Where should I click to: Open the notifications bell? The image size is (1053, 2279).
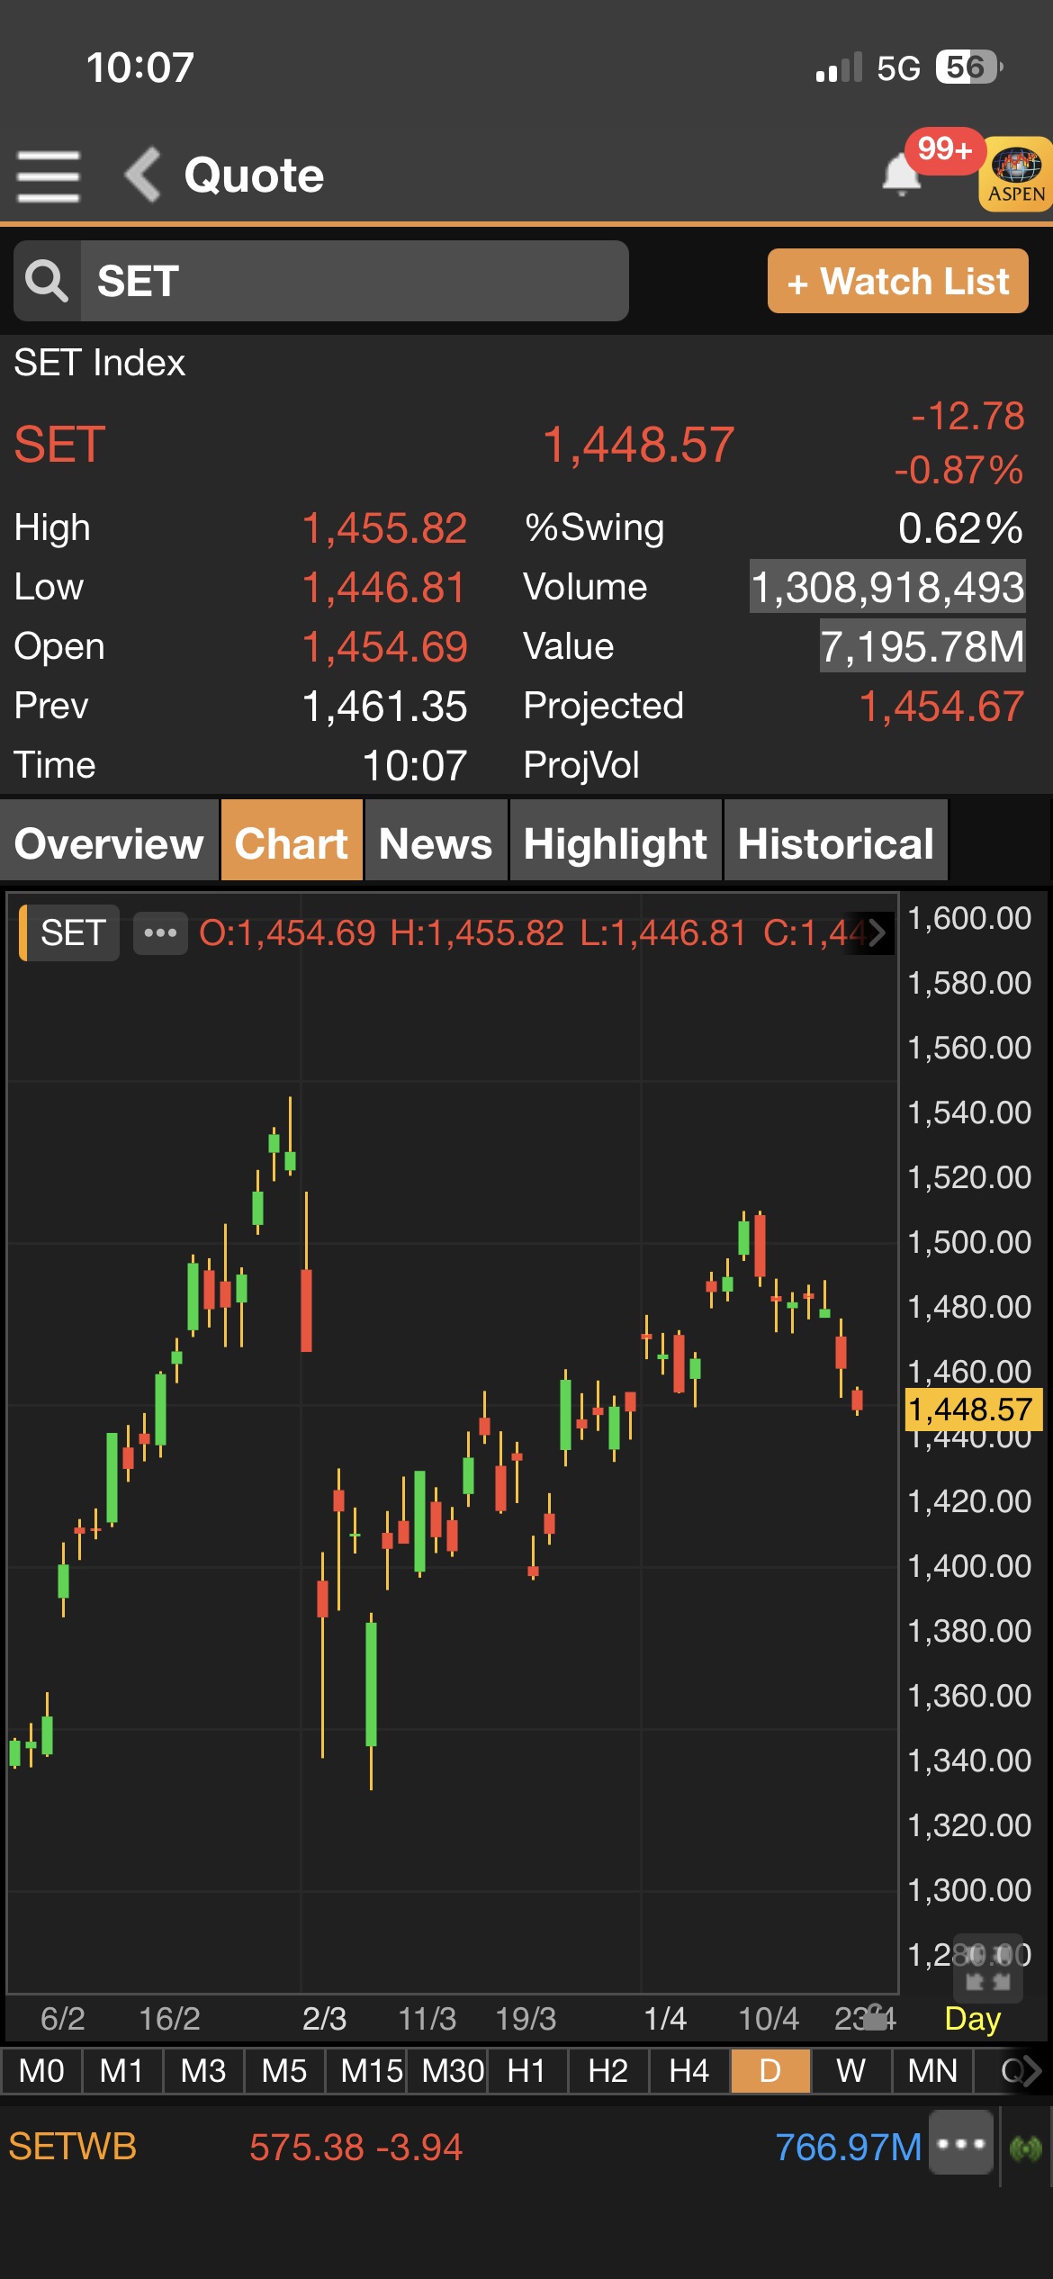click(902, 174)
